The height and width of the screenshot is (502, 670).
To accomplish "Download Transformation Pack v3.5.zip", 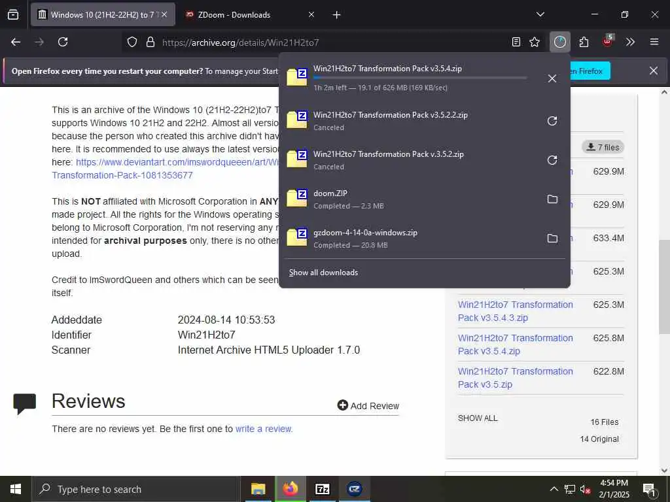I will (x=516, y=378).
